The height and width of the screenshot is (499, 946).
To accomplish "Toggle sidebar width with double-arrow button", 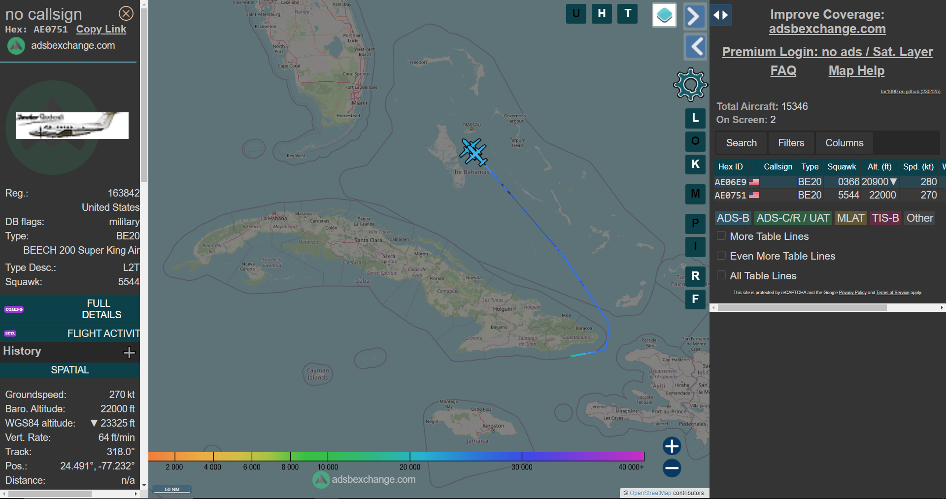I will click(x=721, y=15).
